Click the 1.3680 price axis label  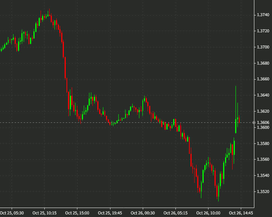[263, 63]
